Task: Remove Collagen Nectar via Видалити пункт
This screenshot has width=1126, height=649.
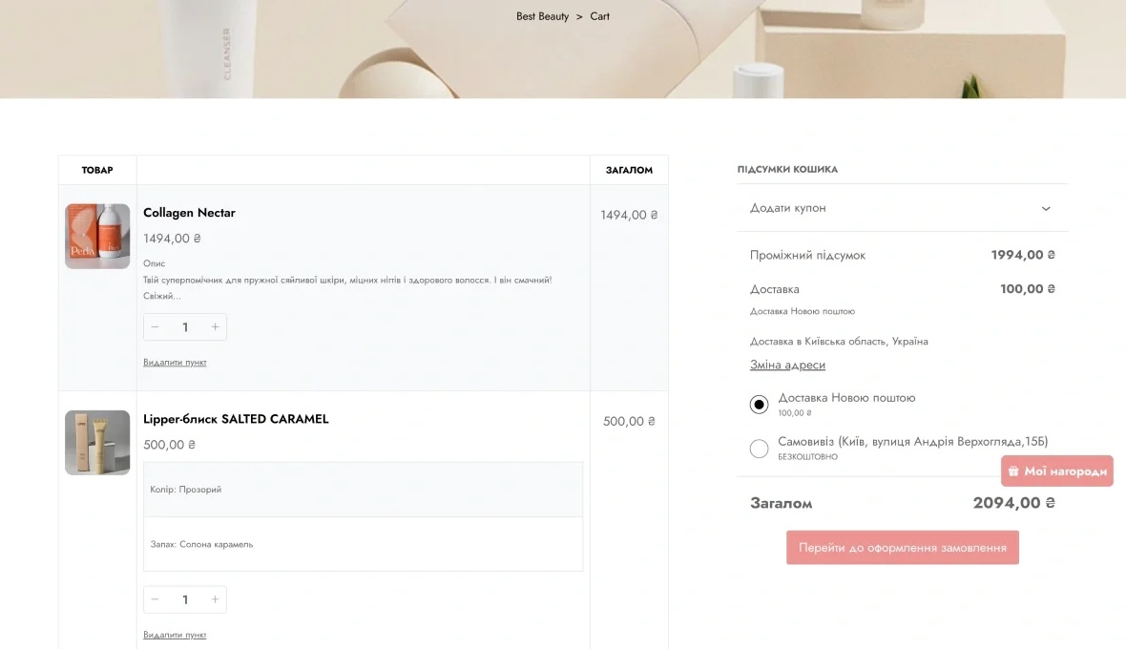Action: [175, 363]
